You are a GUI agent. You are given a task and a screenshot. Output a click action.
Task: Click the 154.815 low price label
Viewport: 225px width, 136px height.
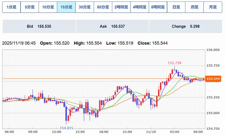point(66,128)
